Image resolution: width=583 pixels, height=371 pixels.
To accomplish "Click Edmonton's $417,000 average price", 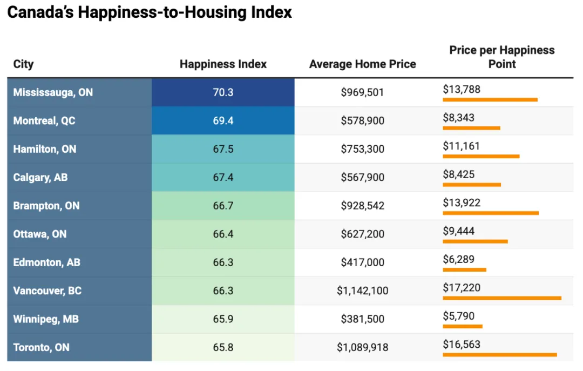I will tap(362, 262).
